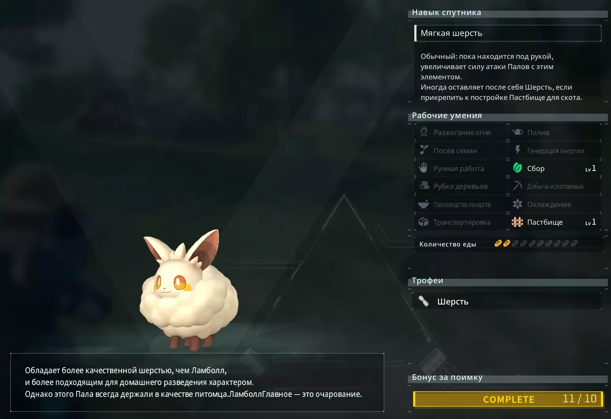Image resolution: width=611 pixels, height=419 pixels.
Task: Click the seed planting icon (Посев семян)
Action: 424,150
